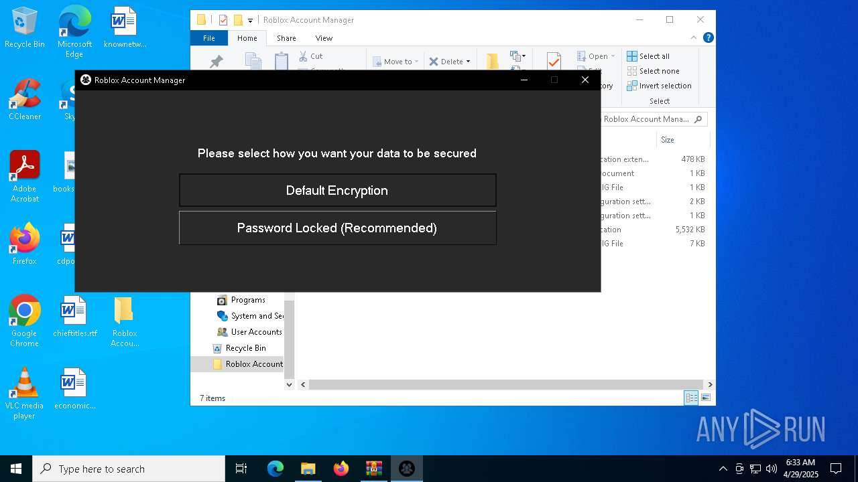
Task: Click Copy icon in Explorer ribbon
Action: 253,62
